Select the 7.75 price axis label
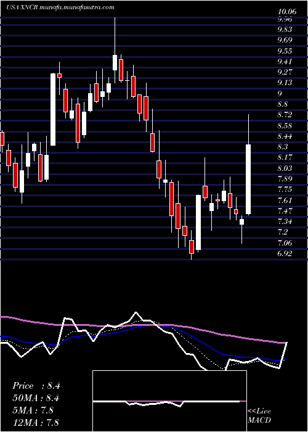Screen dimensions: 308x432 click(285, 190)
